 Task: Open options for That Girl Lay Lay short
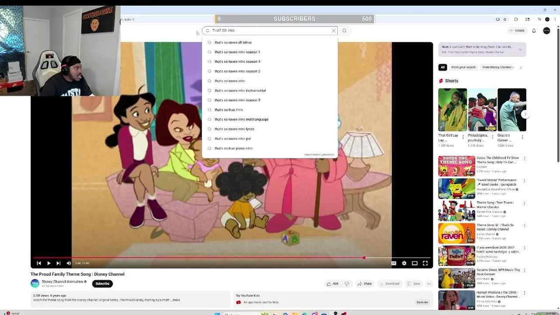click(x=463, y=137)
